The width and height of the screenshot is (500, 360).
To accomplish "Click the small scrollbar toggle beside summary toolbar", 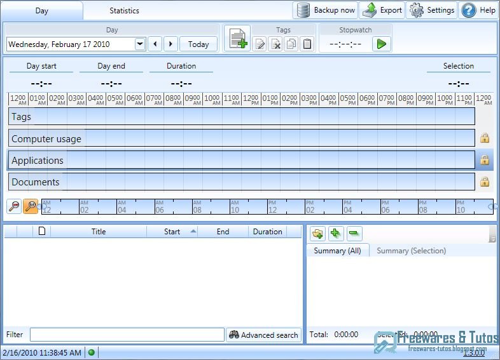I will pyautogui.click(x=492, y=234).
